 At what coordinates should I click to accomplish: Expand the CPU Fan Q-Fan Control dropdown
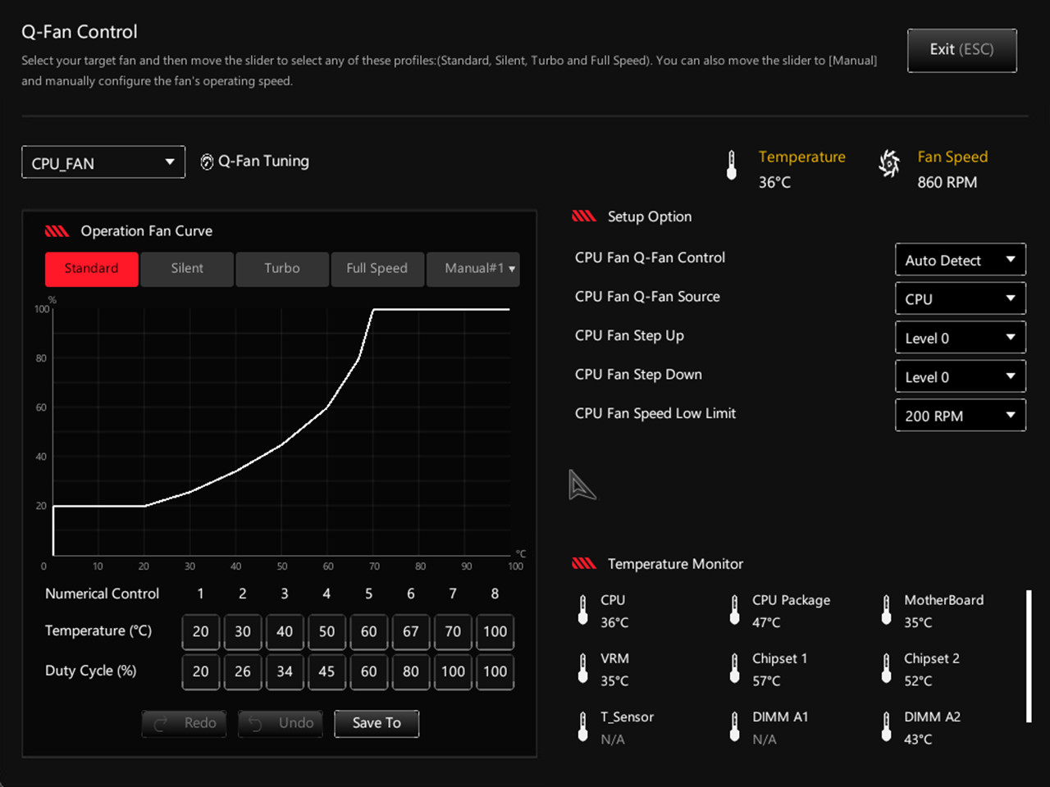961,260
